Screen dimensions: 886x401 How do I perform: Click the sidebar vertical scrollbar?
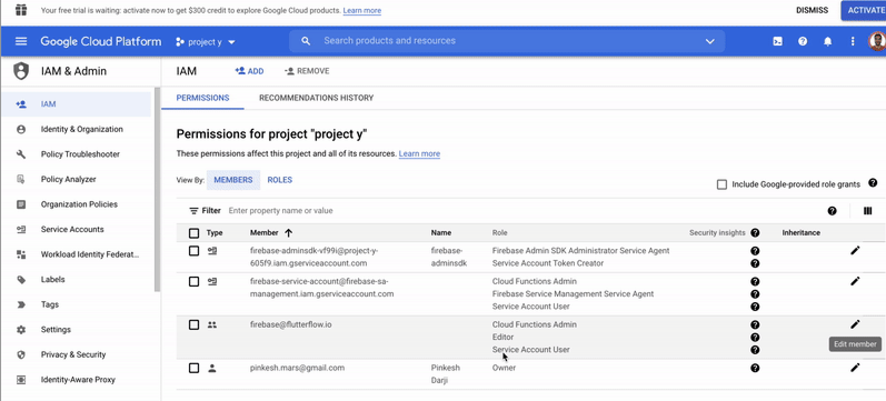pyautogui.click(x=157, y=189)
